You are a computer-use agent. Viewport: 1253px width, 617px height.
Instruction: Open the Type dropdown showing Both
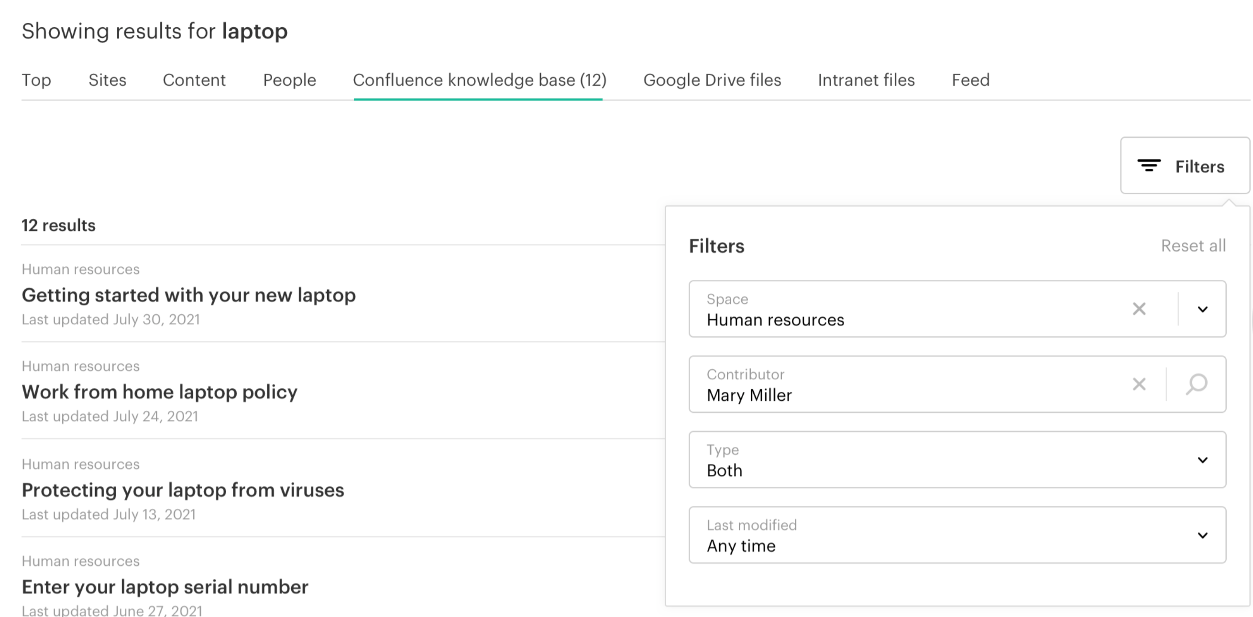point(957,460)
